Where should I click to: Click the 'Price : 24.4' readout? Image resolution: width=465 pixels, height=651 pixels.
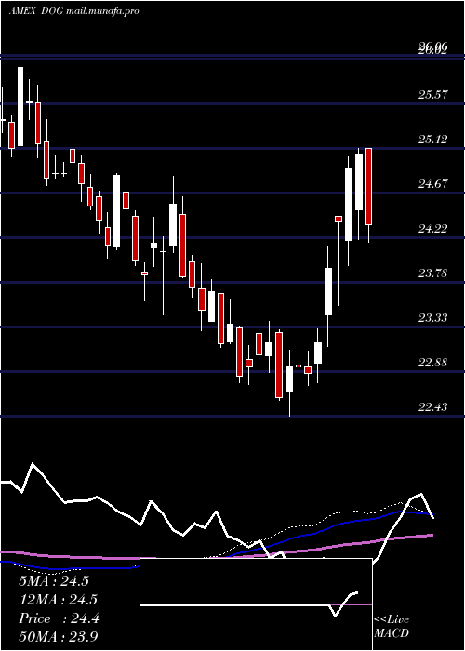click(x=59, y=618)
